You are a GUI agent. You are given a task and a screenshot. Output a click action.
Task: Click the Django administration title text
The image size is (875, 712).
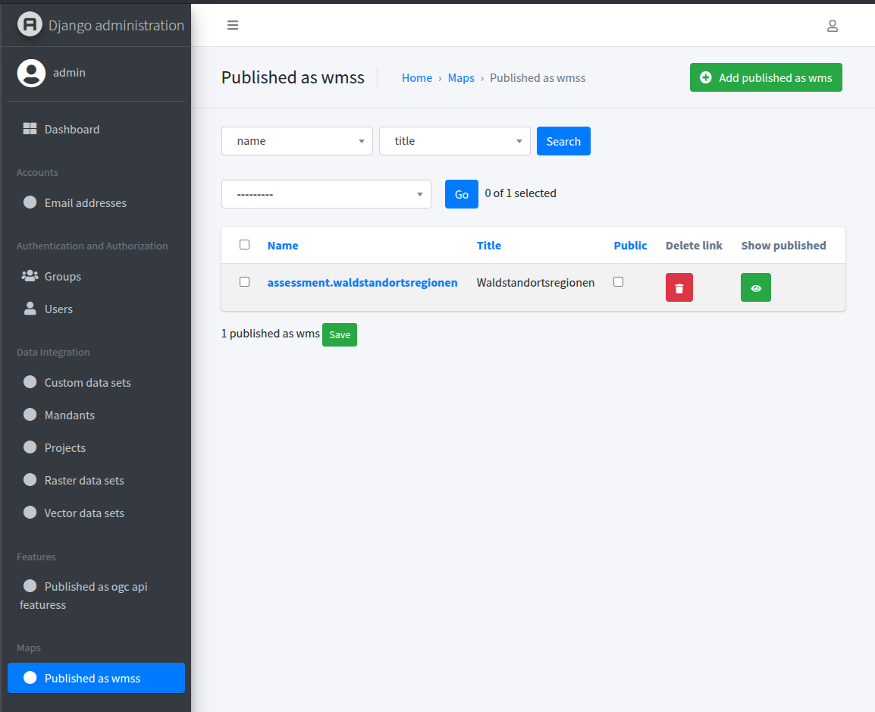pyautogui.click(x=116, y=25)
